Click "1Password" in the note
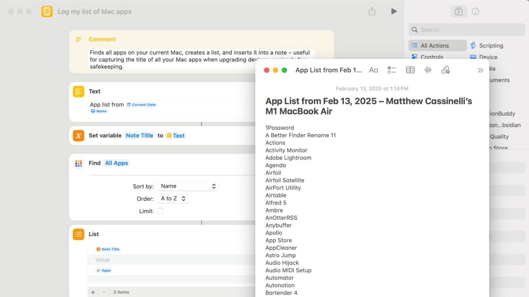 click(x=279, y=128)
